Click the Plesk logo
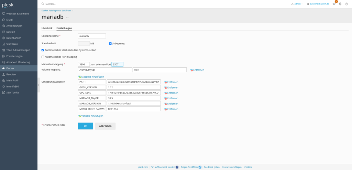The image size is (352, 170). (x=8, y=5)
